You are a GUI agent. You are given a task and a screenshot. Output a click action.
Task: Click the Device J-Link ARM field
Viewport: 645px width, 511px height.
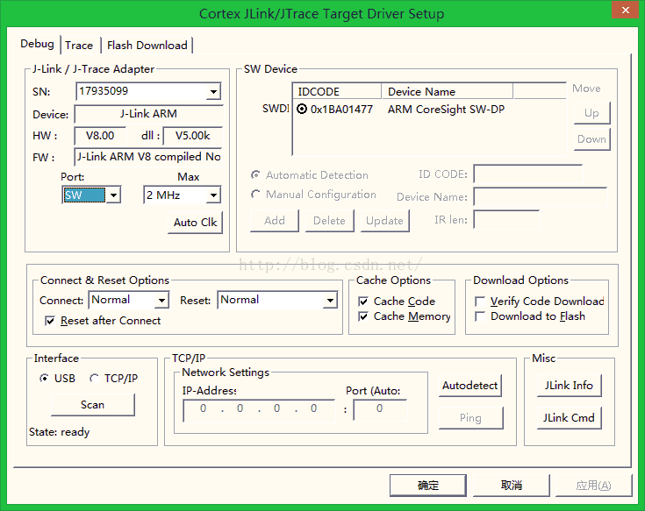(x=148, y=114)
